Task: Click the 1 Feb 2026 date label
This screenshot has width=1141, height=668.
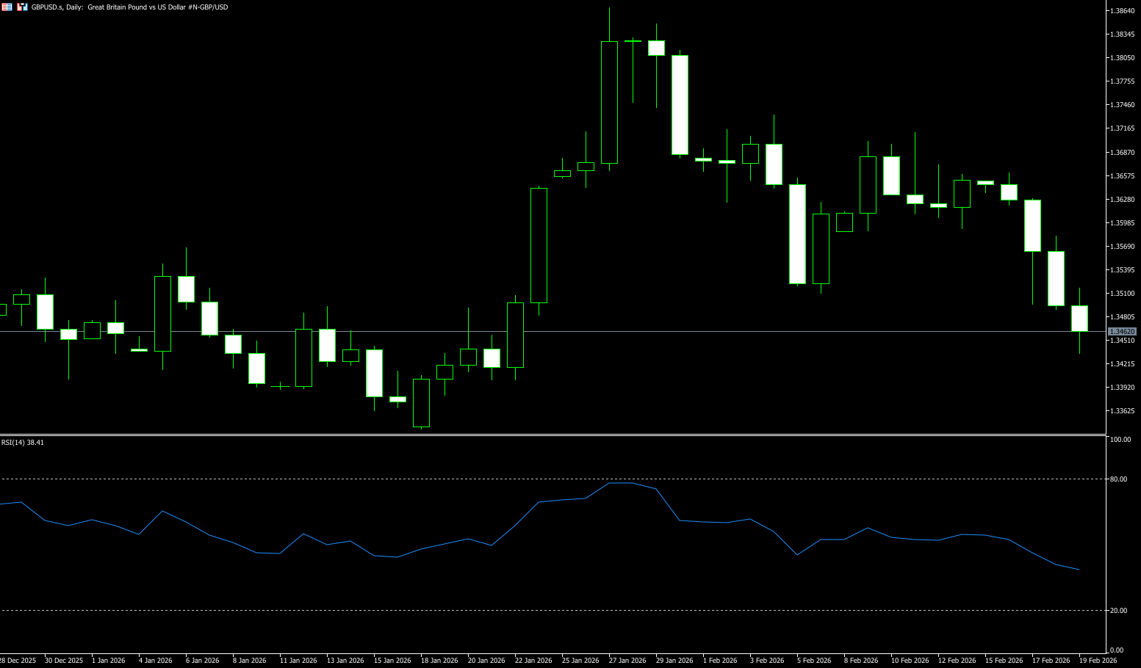Action: tap(720, 661)
